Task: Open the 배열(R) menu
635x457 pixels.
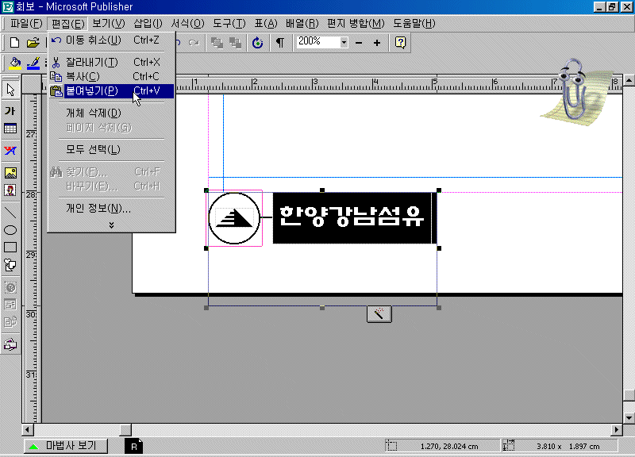Action: [302, 24]
